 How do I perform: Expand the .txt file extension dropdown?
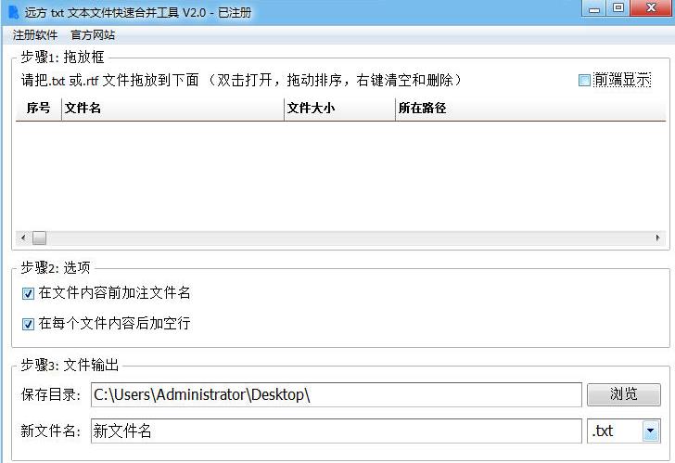(x=650, y=431)
